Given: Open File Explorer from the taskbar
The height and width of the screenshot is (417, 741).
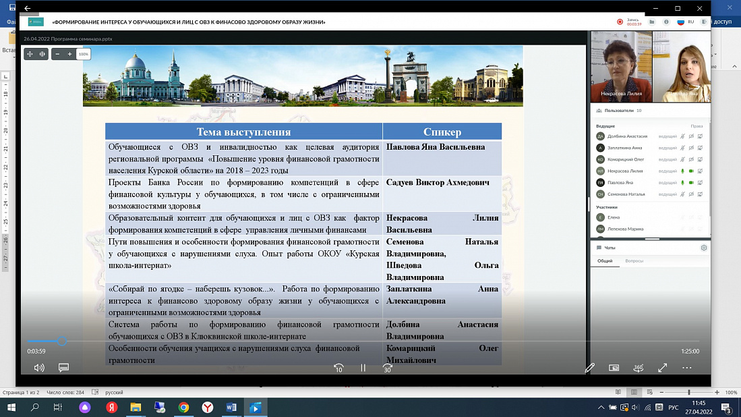Looking at the screenshot, I should tap(136, 407).
